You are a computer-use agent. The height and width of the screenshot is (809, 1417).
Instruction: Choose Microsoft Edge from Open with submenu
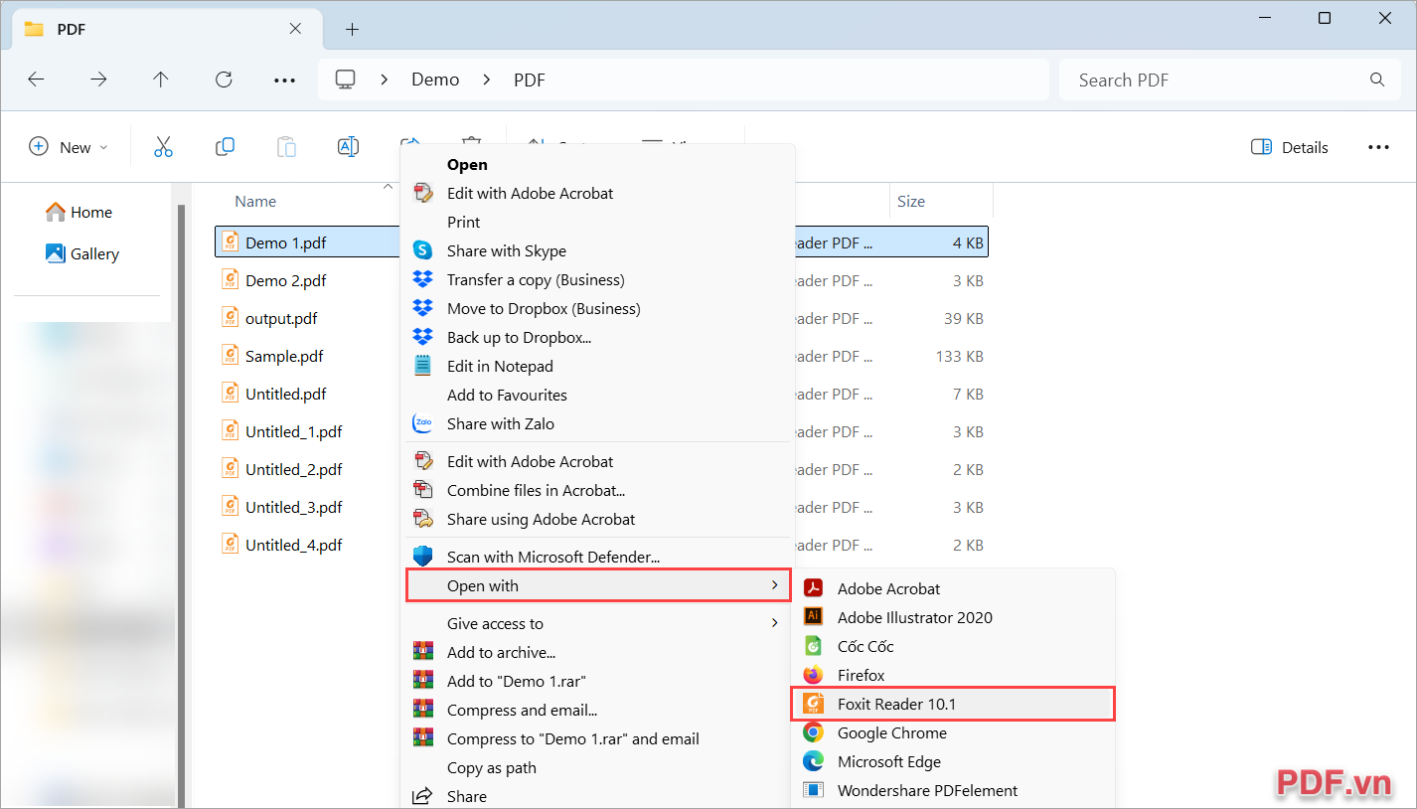point(954,761)
